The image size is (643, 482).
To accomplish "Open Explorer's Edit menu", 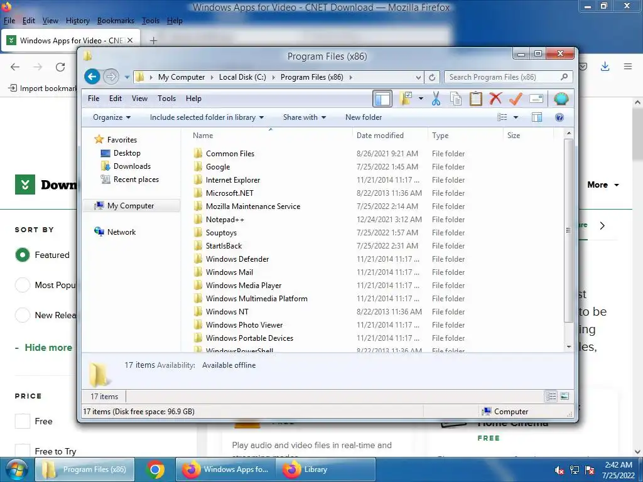I will coord(116,99).
